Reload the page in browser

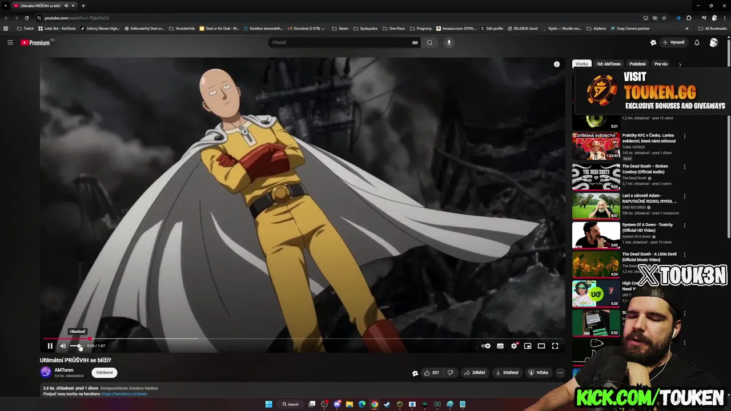click(x=26, y=18)
